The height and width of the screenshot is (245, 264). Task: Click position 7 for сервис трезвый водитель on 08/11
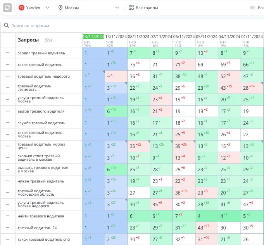138,53
